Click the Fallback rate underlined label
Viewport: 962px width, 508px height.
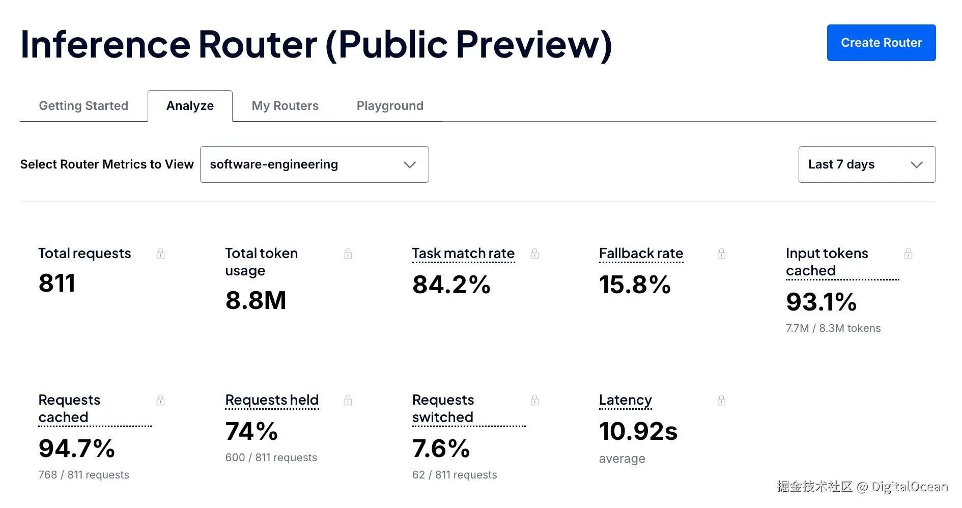tap(641, 253)
